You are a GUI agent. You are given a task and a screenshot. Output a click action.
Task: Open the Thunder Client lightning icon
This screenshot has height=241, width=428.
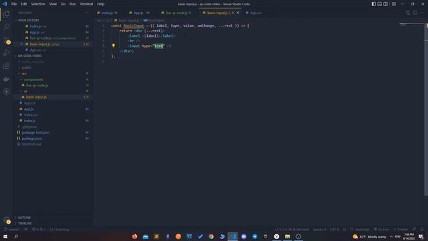[x=7, y=92]
